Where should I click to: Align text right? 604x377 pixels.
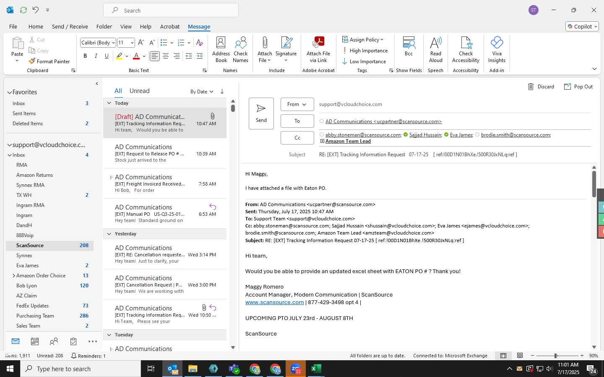(177, 56)
